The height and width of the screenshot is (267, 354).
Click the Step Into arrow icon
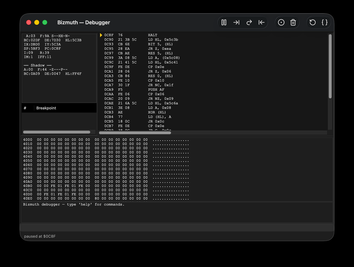[236, 22]
